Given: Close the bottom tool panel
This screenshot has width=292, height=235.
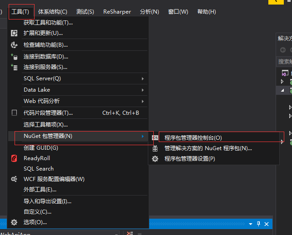Looking at the screenshot, I should 267,224.
